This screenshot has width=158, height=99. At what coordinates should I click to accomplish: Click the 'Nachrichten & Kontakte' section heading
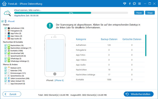pyautogui.click(x=13, y=42)
